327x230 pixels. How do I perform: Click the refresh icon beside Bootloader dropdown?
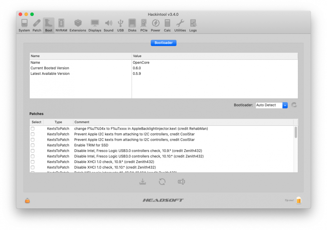click(294, 105)
